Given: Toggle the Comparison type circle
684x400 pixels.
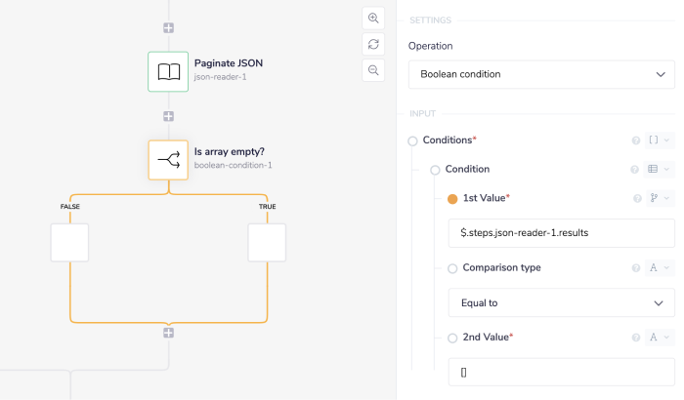Looking at the screenshot, I should pos(451,268).
